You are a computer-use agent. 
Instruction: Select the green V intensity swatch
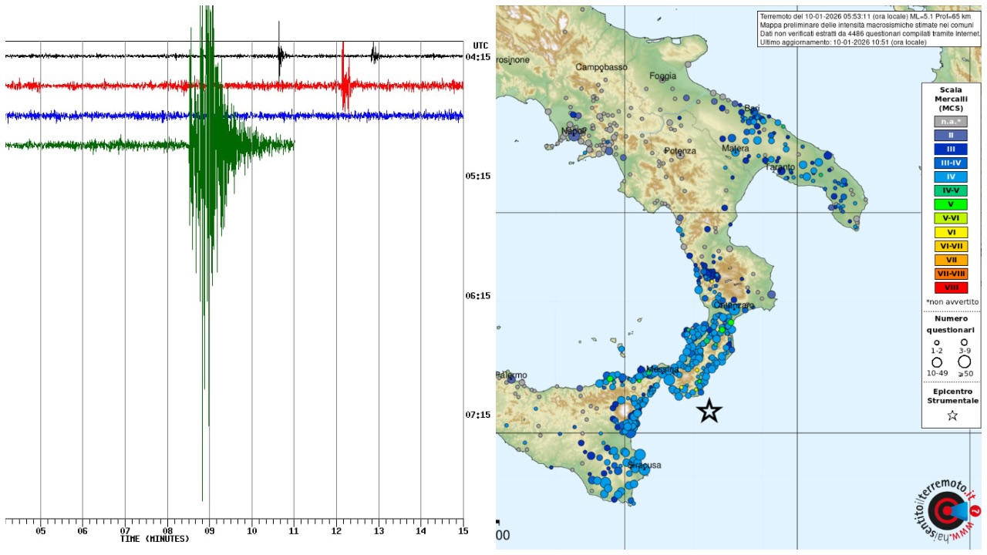click(951, 204)
